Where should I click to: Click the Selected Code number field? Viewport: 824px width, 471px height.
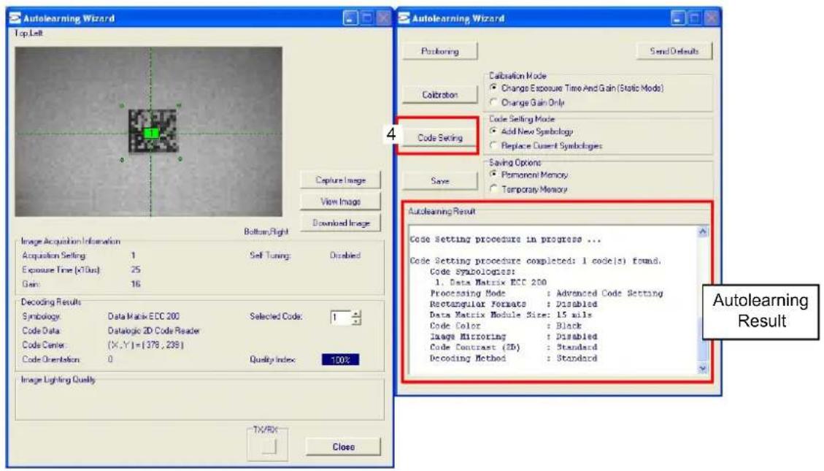tap(341, 318)
